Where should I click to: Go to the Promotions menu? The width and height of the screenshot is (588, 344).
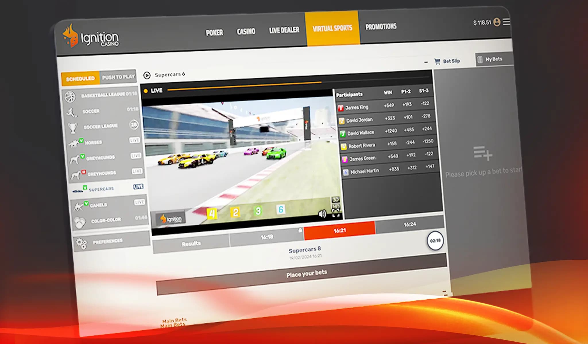click(381, 27)
